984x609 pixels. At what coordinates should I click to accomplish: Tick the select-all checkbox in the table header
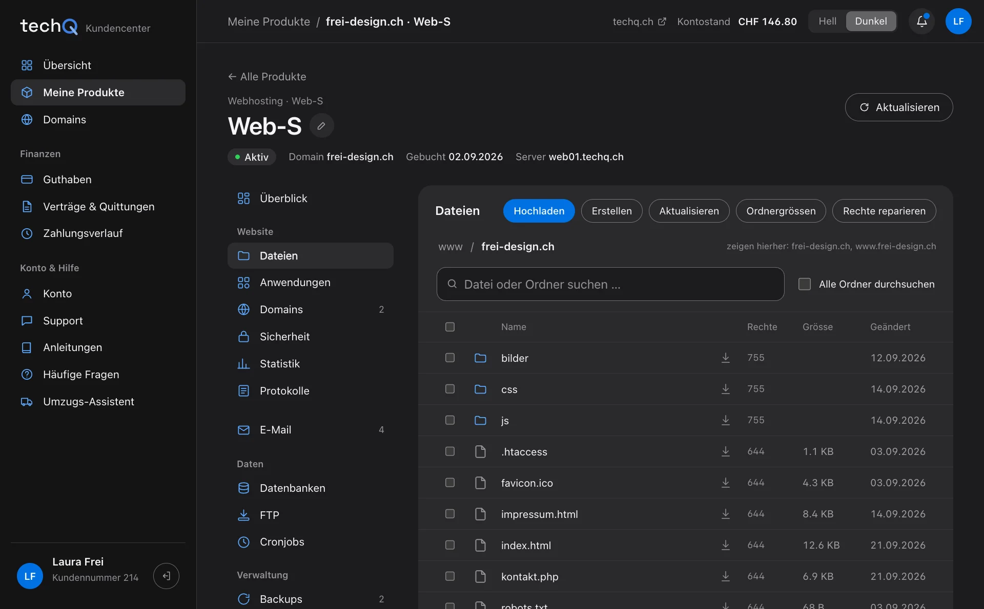point(450,327)
